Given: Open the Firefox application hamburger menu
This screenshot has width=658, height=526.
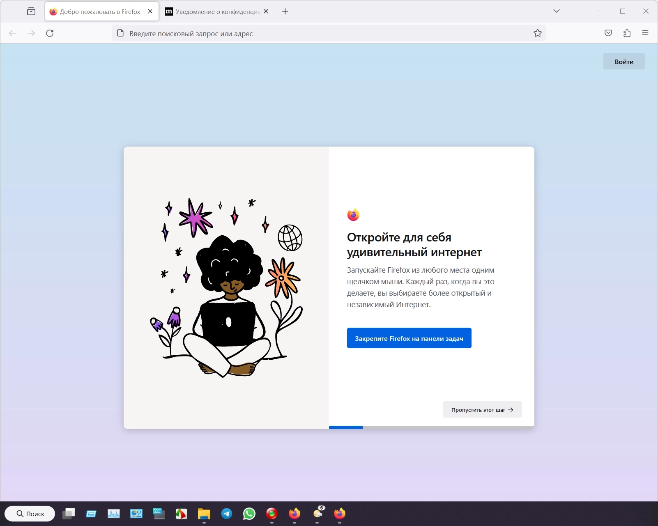Looking at the screenshot, I should (645, 33).
